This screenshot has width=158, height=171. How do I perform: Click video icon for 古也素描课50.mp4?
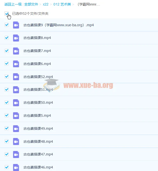(x=16, y=102)
